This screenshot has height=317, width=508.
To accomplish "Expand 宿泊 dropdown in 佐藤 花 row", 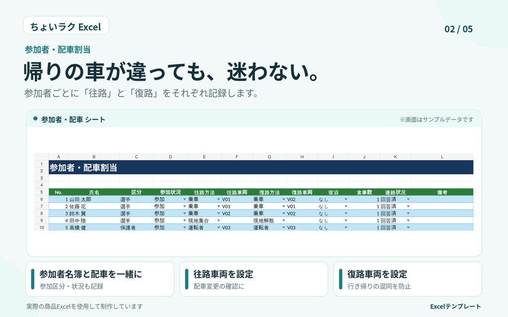I will pyautogui.click(x=346, y=207).
